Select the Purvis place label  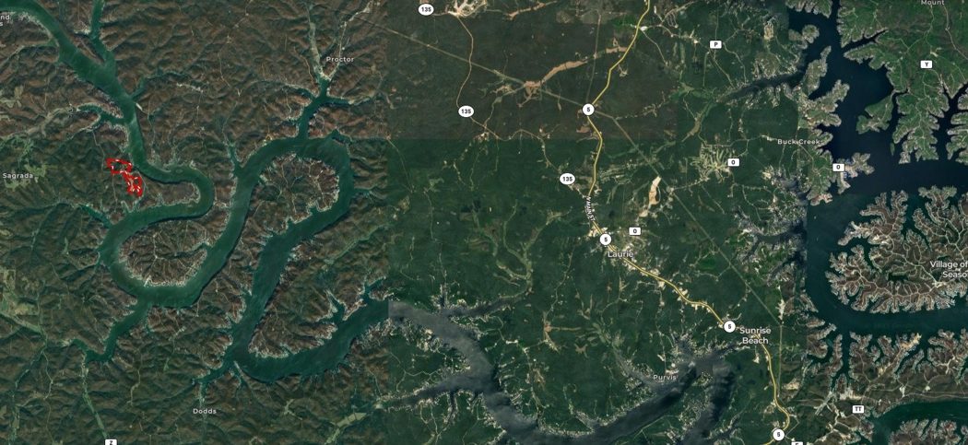(x=665, y=377)
